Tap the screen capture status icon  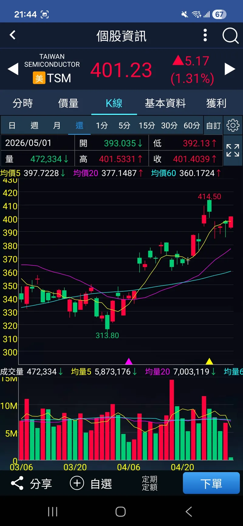45,14
